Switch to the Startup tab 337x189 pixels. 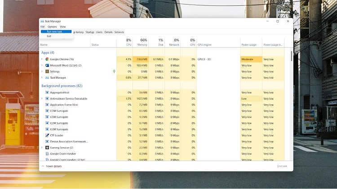90,32
